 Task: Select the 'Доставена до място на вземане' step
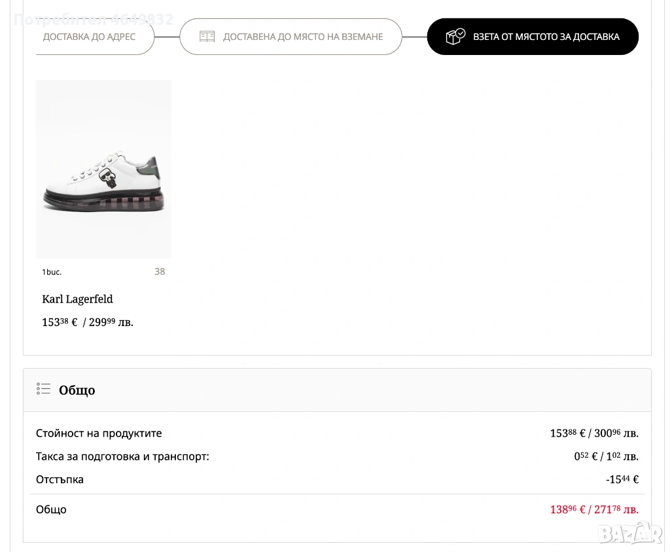point(291,37)
